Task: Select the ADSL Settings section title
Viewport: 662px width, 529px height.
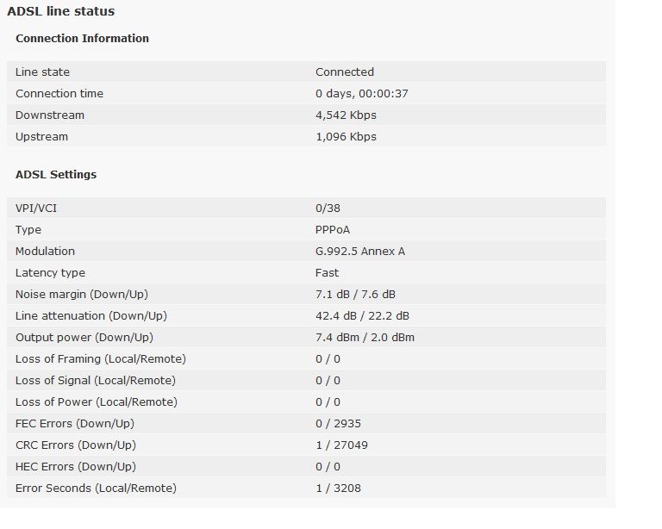Action: pos(56,175)
